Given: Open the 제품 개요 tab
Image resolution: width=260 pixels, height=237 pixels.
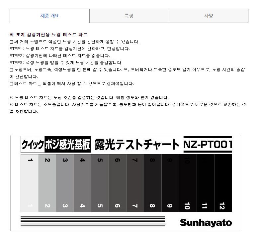Looking at the screenshot, I should pyautogui.click(x=49, y=16).
